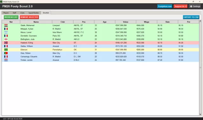Click the scrollbar down arrow
This screenshot has height=120, width=203.
point(200,114)
